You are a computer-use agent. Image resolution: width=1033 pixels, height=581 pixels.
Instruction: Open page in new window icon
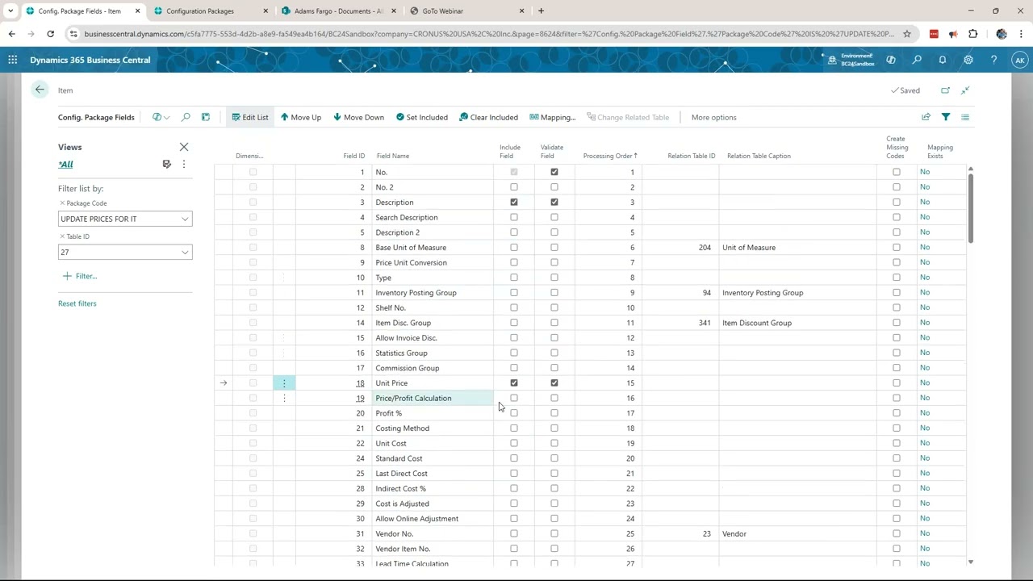[945, 90]
